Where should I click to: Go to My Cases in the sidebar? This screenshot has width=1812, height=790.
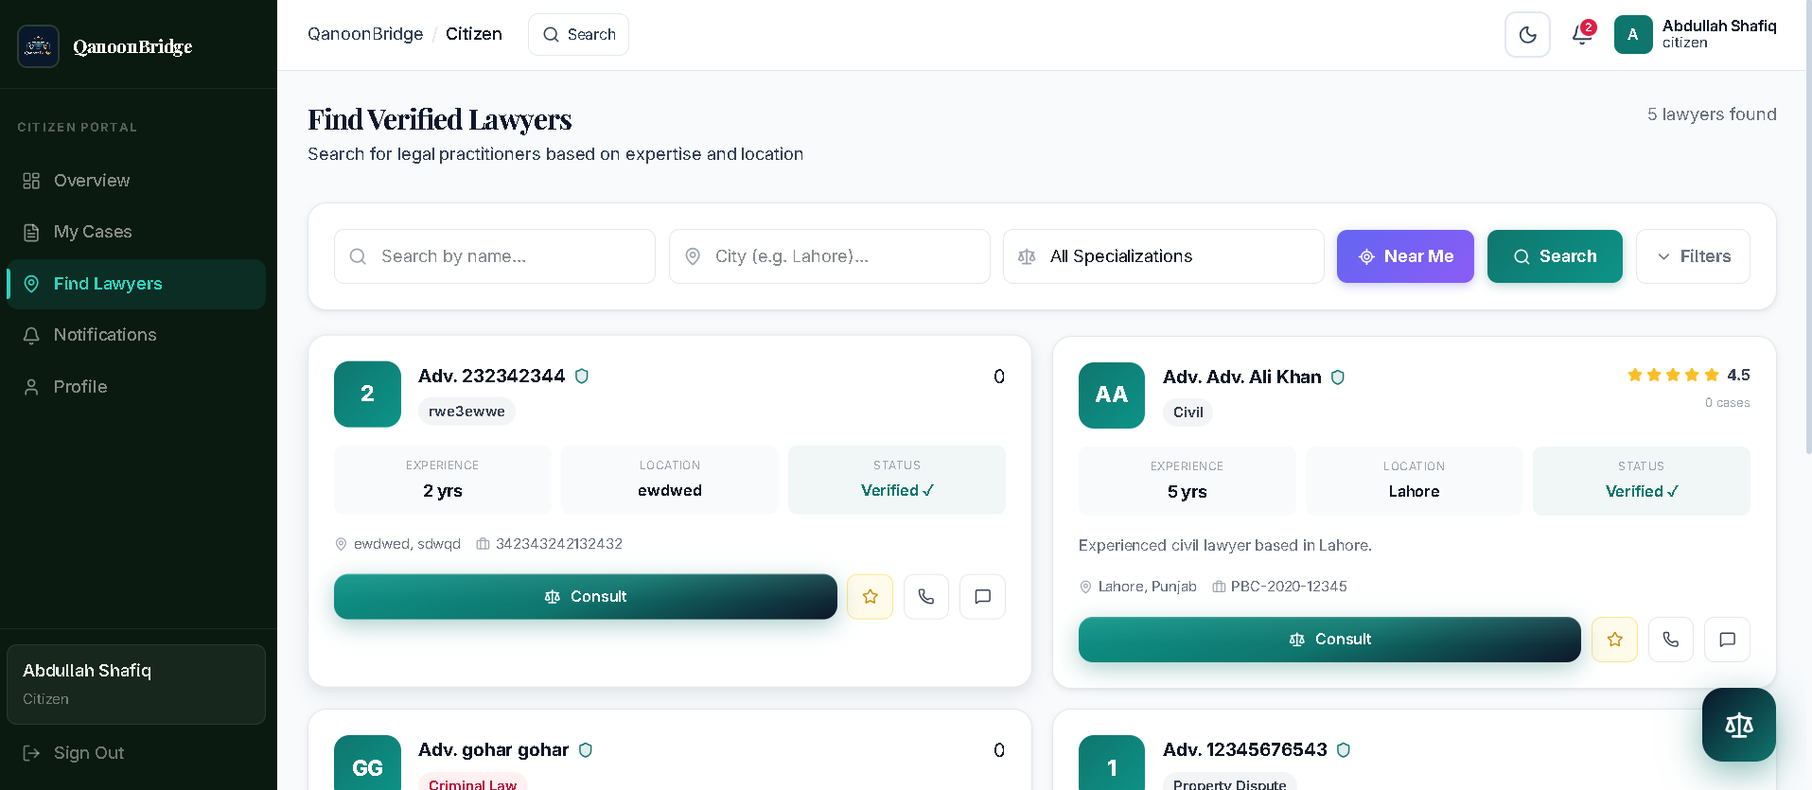pyautogui.click(x=136, y=232)
